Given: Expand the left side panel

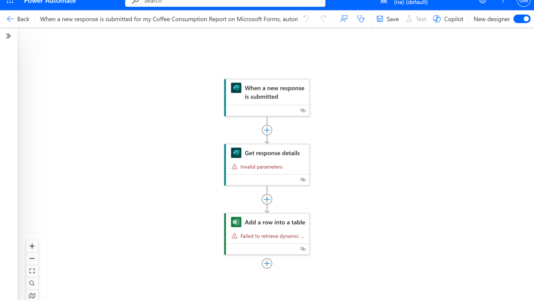Looking at the screenshot, I should pos(8,36).
